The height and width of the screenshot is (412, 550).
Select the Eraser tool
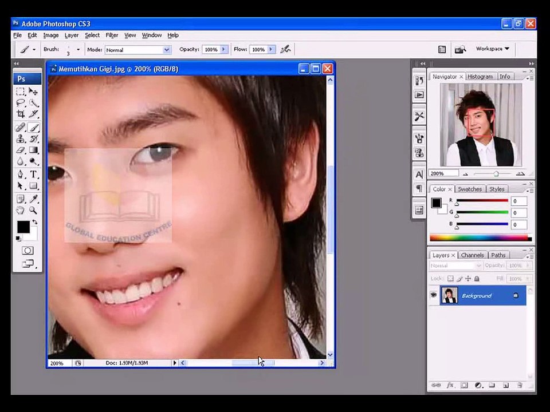(21, 150)
